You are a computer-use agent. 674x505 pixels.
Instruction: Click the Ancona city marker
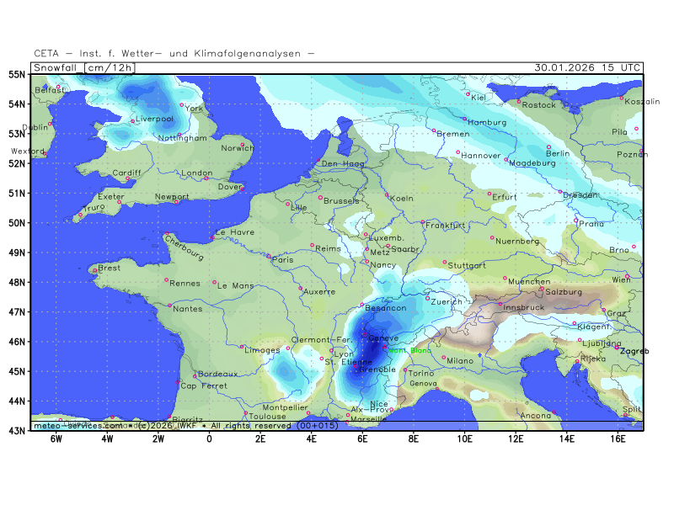(554, 412)
